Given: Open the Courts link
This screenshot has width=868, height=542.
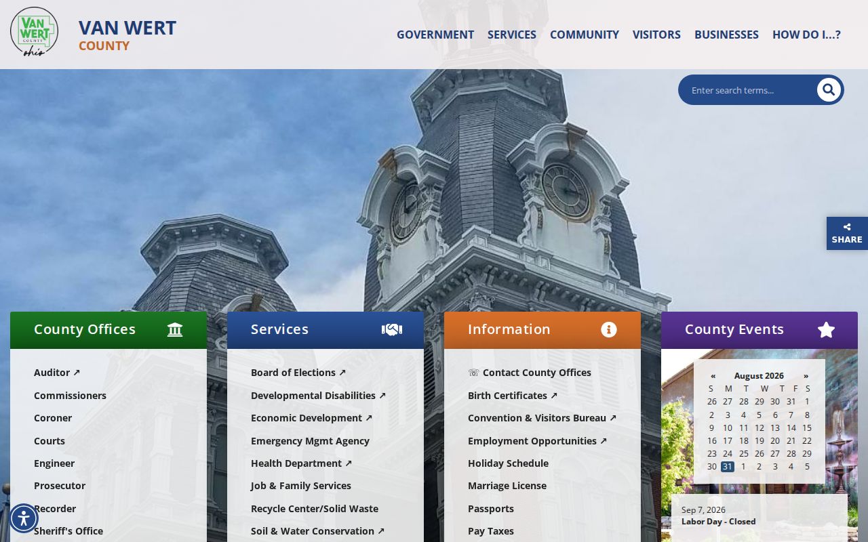Looking at the screenshot, I should pyautogui.click(x=50, y=441).
